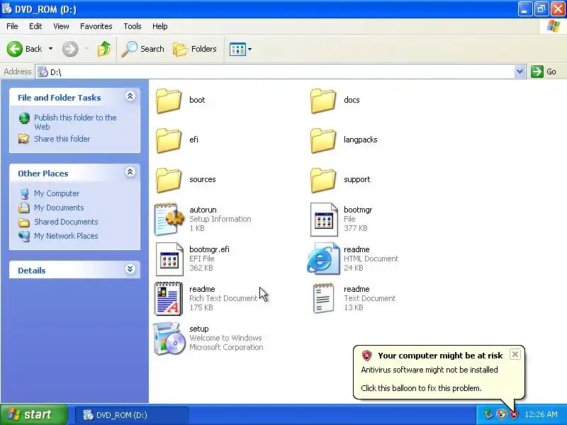Image resolution: width=567 pixels, height=425 pixels.
Task: Go to Shared Documents link
Action: pyautogui.click(x=66, y=222)
